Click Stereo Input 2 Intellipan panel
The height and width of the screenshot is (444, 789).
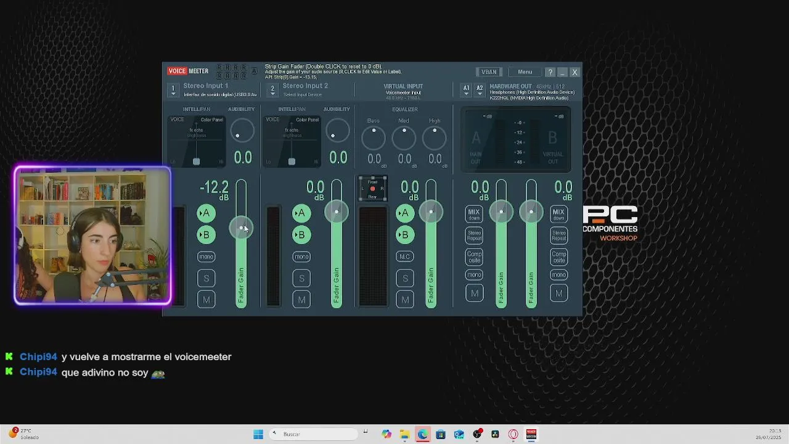pyautogui.click(x=292, y=141)
